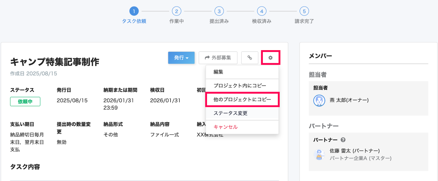438x181 pixels.
Task: Select 編集 from the menu
Action: (x=242, y=72)
